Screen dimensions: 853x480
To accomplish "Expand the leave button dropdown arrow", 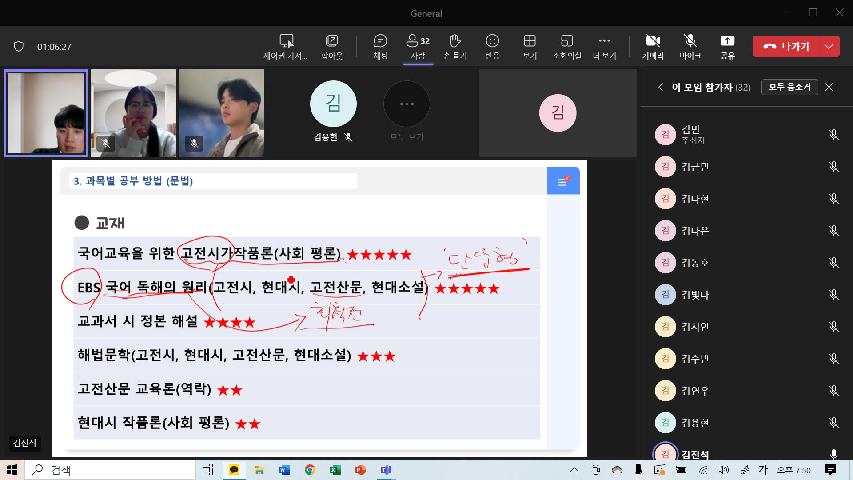I will tap(829, 46).
